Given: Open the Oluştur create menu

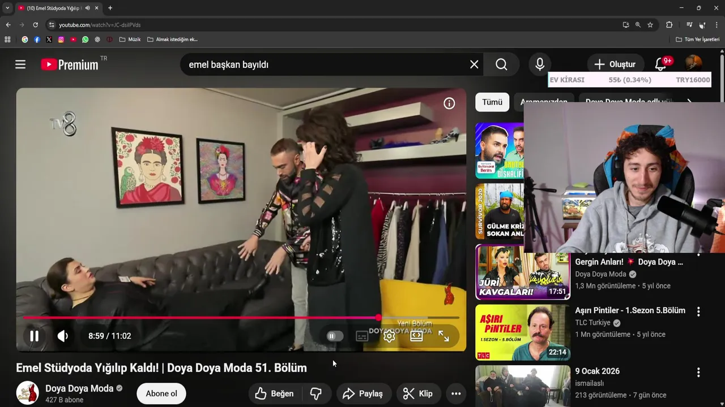Looking at the screenshot, I should [615, 64].
